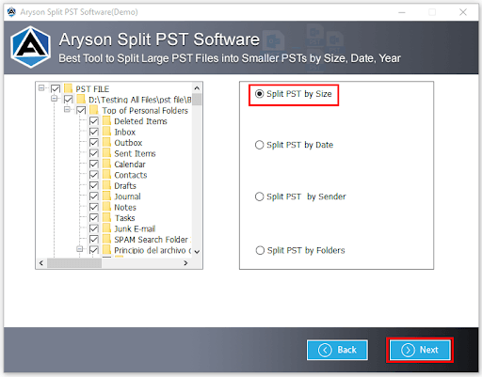Click the Deleted Items folder icon
The image size is (482, 377).
tap(107, 121)
